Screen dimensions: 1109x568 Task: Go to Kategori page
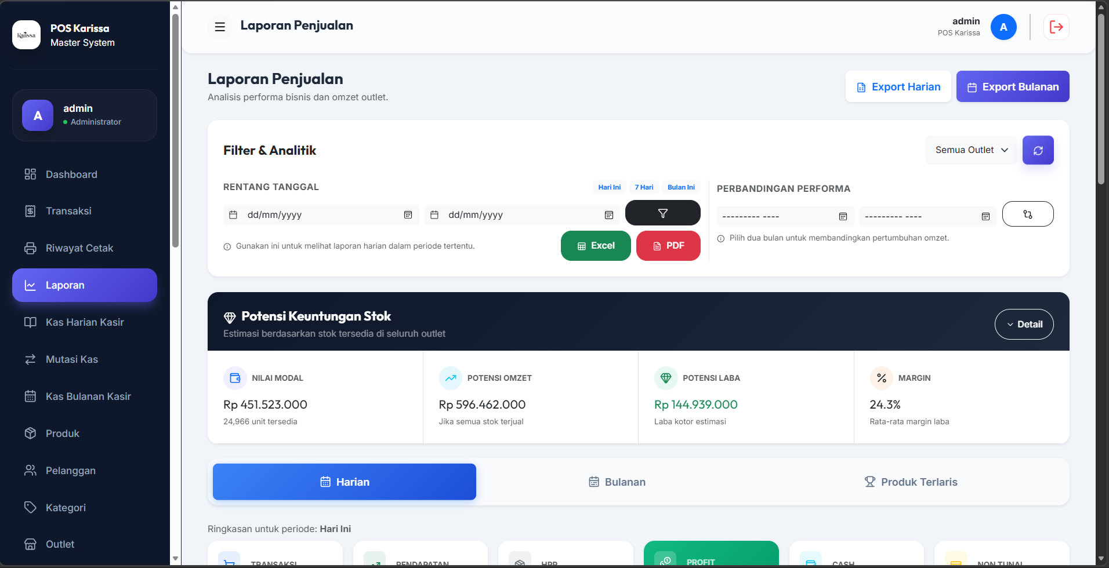[x=85, y=508]
